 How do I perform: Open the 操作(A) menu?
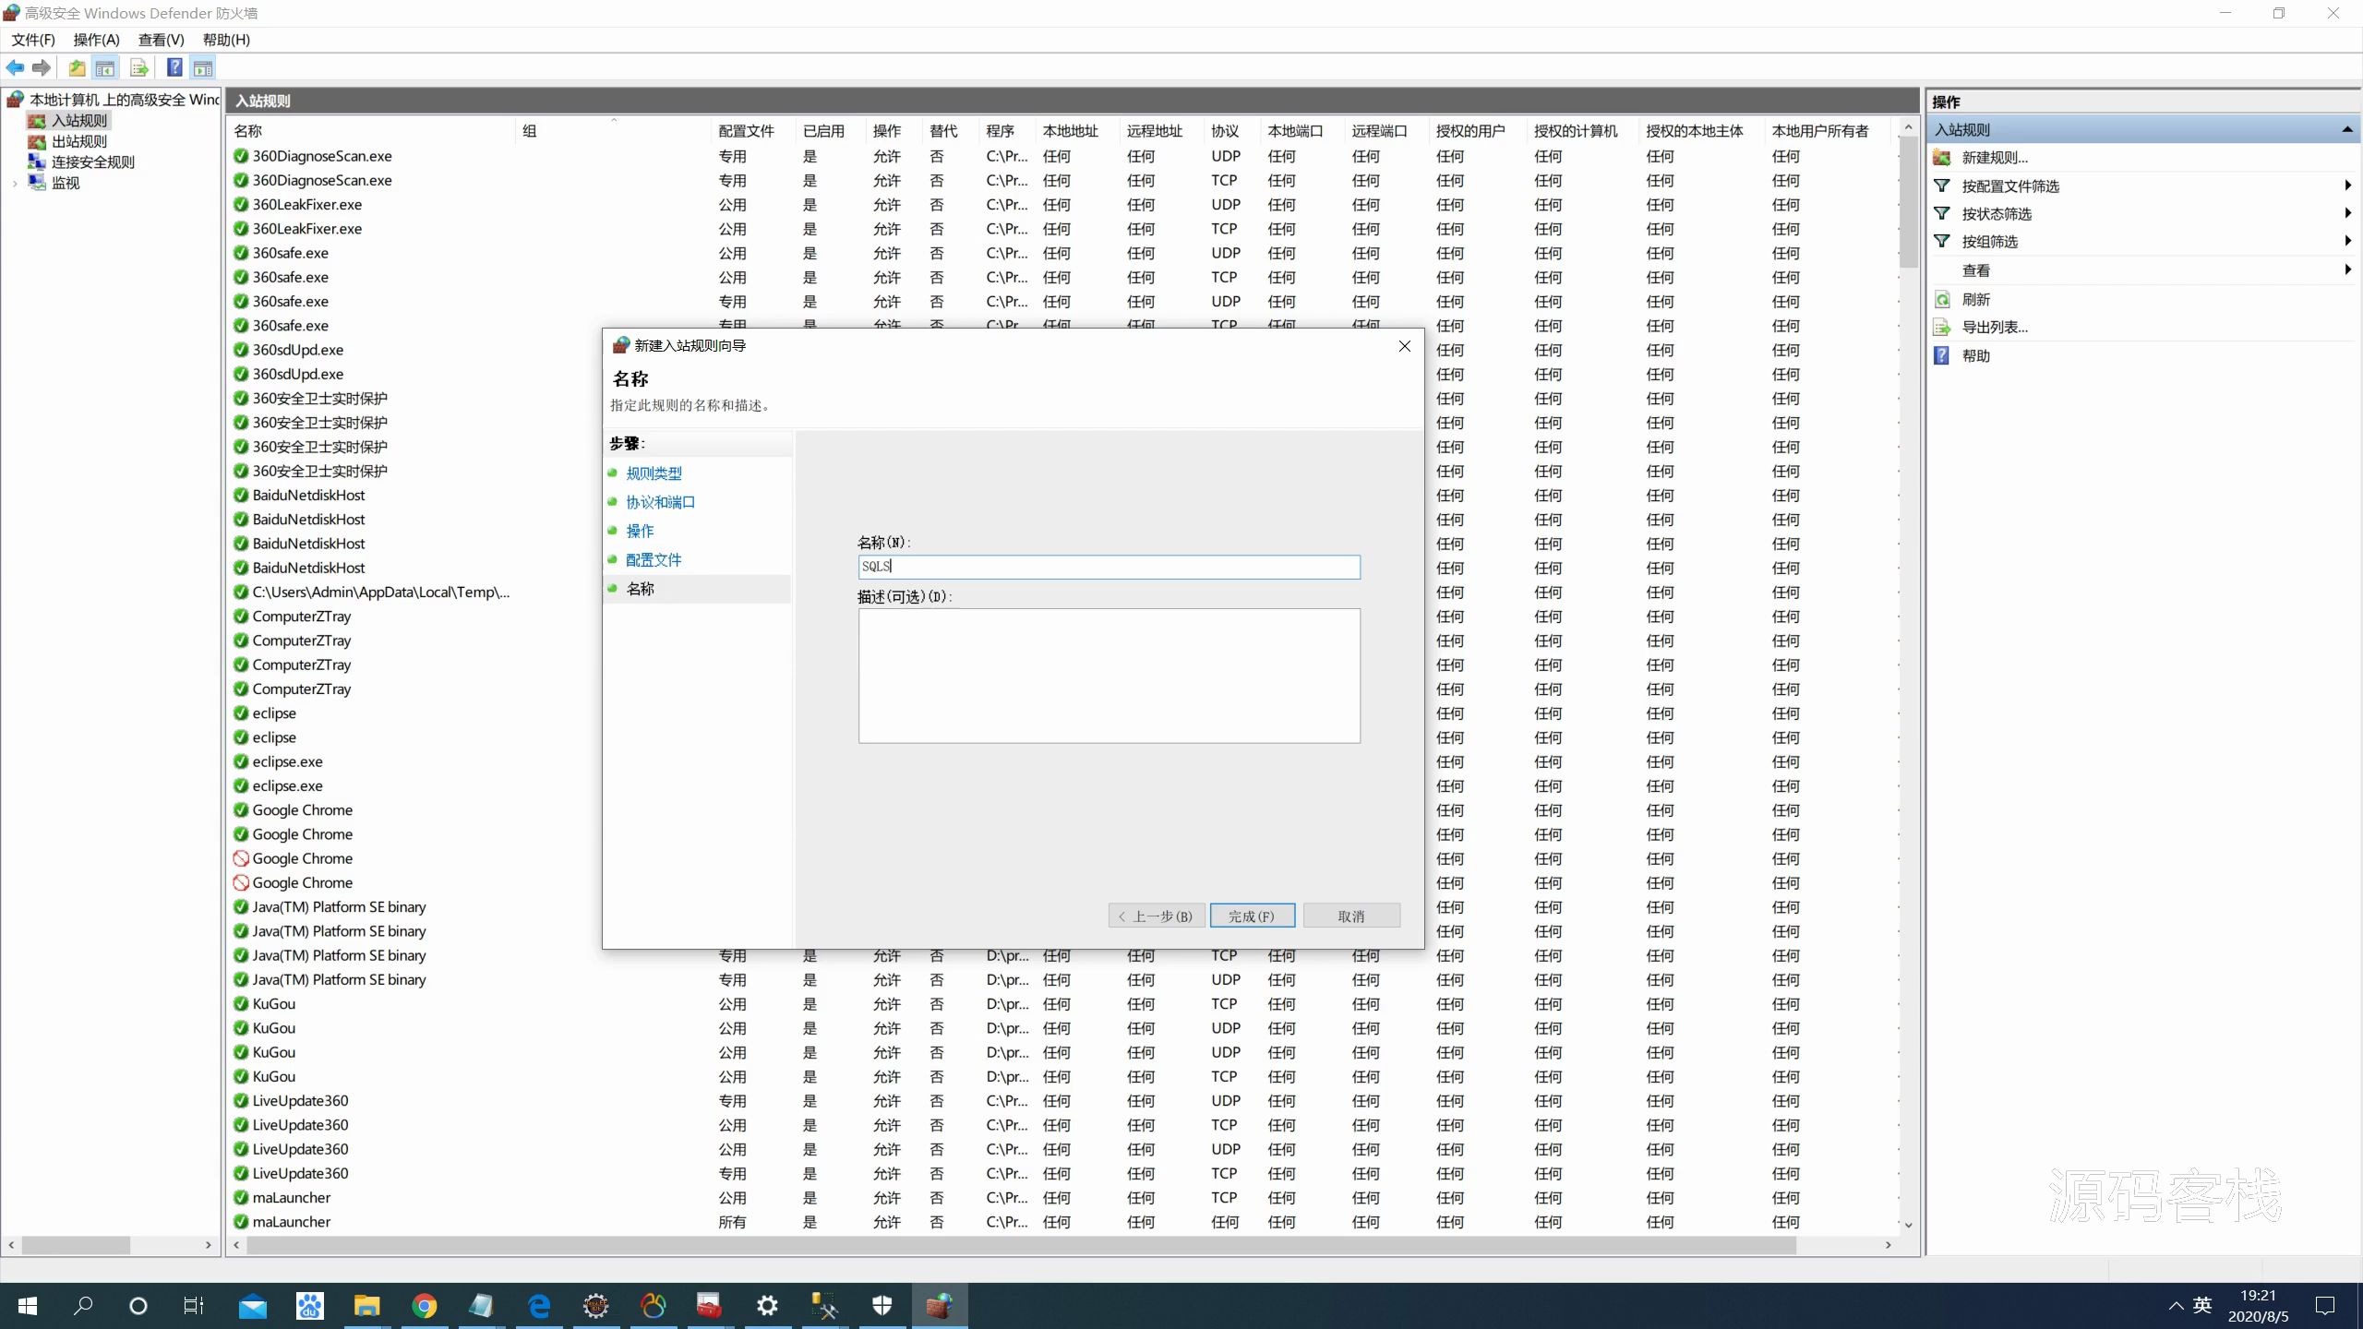[x=97, y=40]
